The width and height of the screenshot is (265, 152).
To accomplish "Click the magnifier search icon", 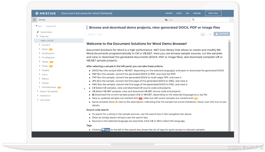I will click(x=193, y=20).
